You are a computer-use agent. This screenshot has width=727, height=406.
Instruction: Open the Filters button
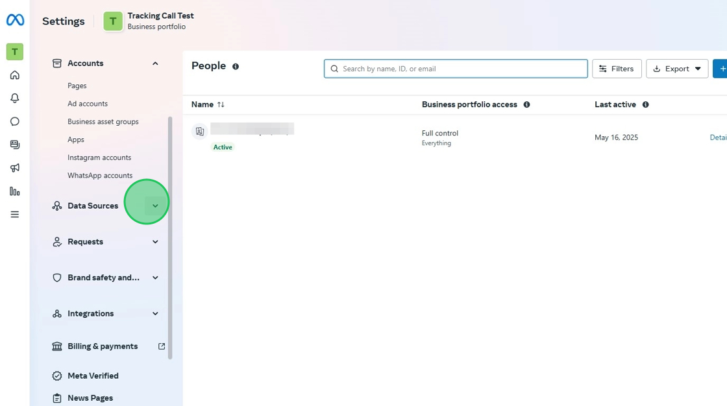coord(617,69)
